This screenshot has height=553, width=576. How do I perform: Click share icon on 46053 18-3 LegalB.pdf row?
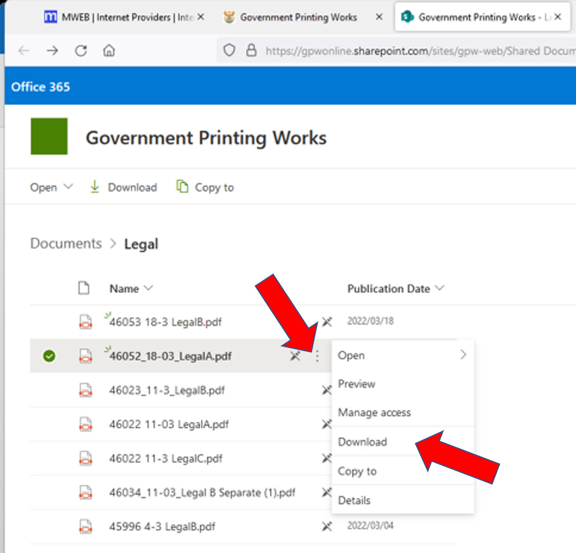point(327,322)
